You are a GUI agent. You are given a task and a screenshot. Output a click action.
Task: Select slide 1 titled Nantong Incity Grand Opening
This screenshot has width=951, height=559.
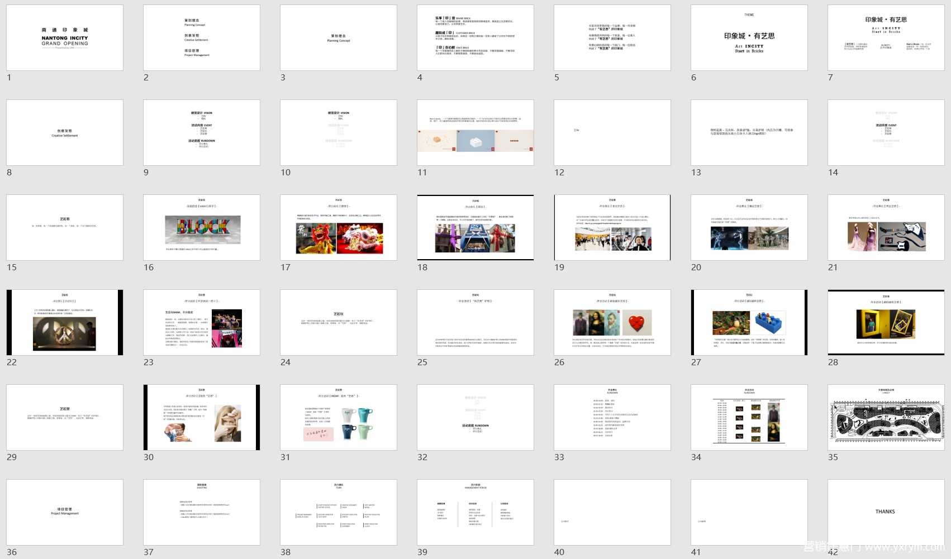click(x=65, y=38)
